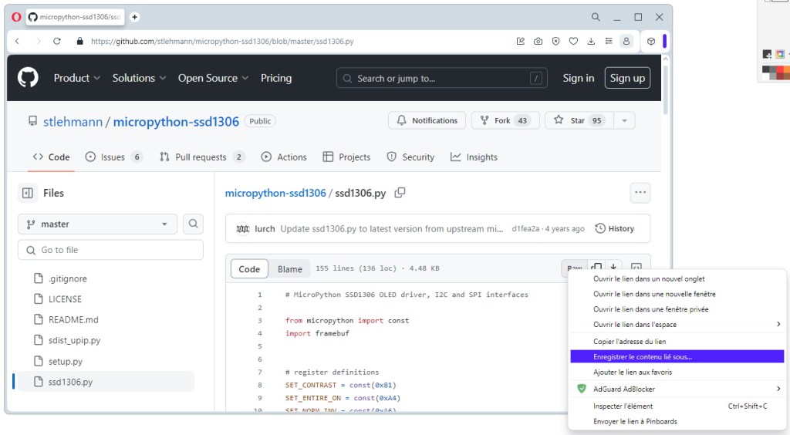Viewport: 790px width, 435px height.
Task: Click the GitHub logo in header
Action: [x=29, y=78]
